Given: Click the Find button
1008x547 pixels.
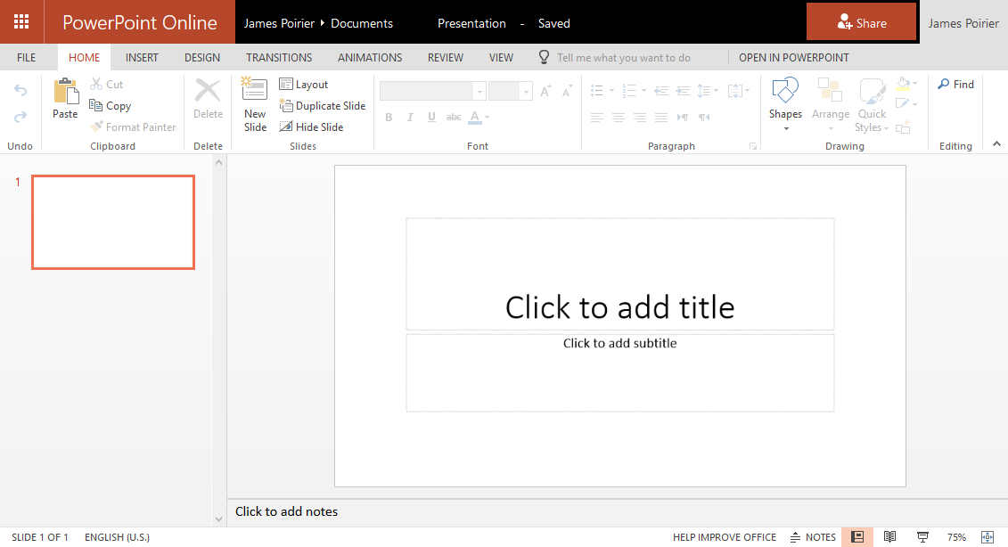Looking at the screenshot, I should pyautogui.click(x=956, y=85).
